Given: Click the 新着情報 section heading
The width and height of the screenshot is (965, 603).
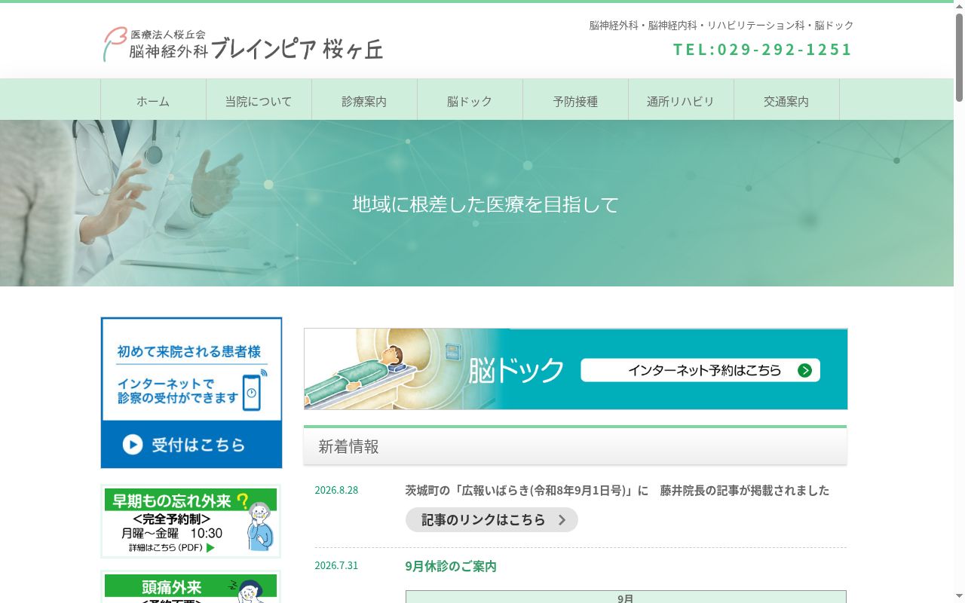Looking at the screenshot, I should [348, 446].
